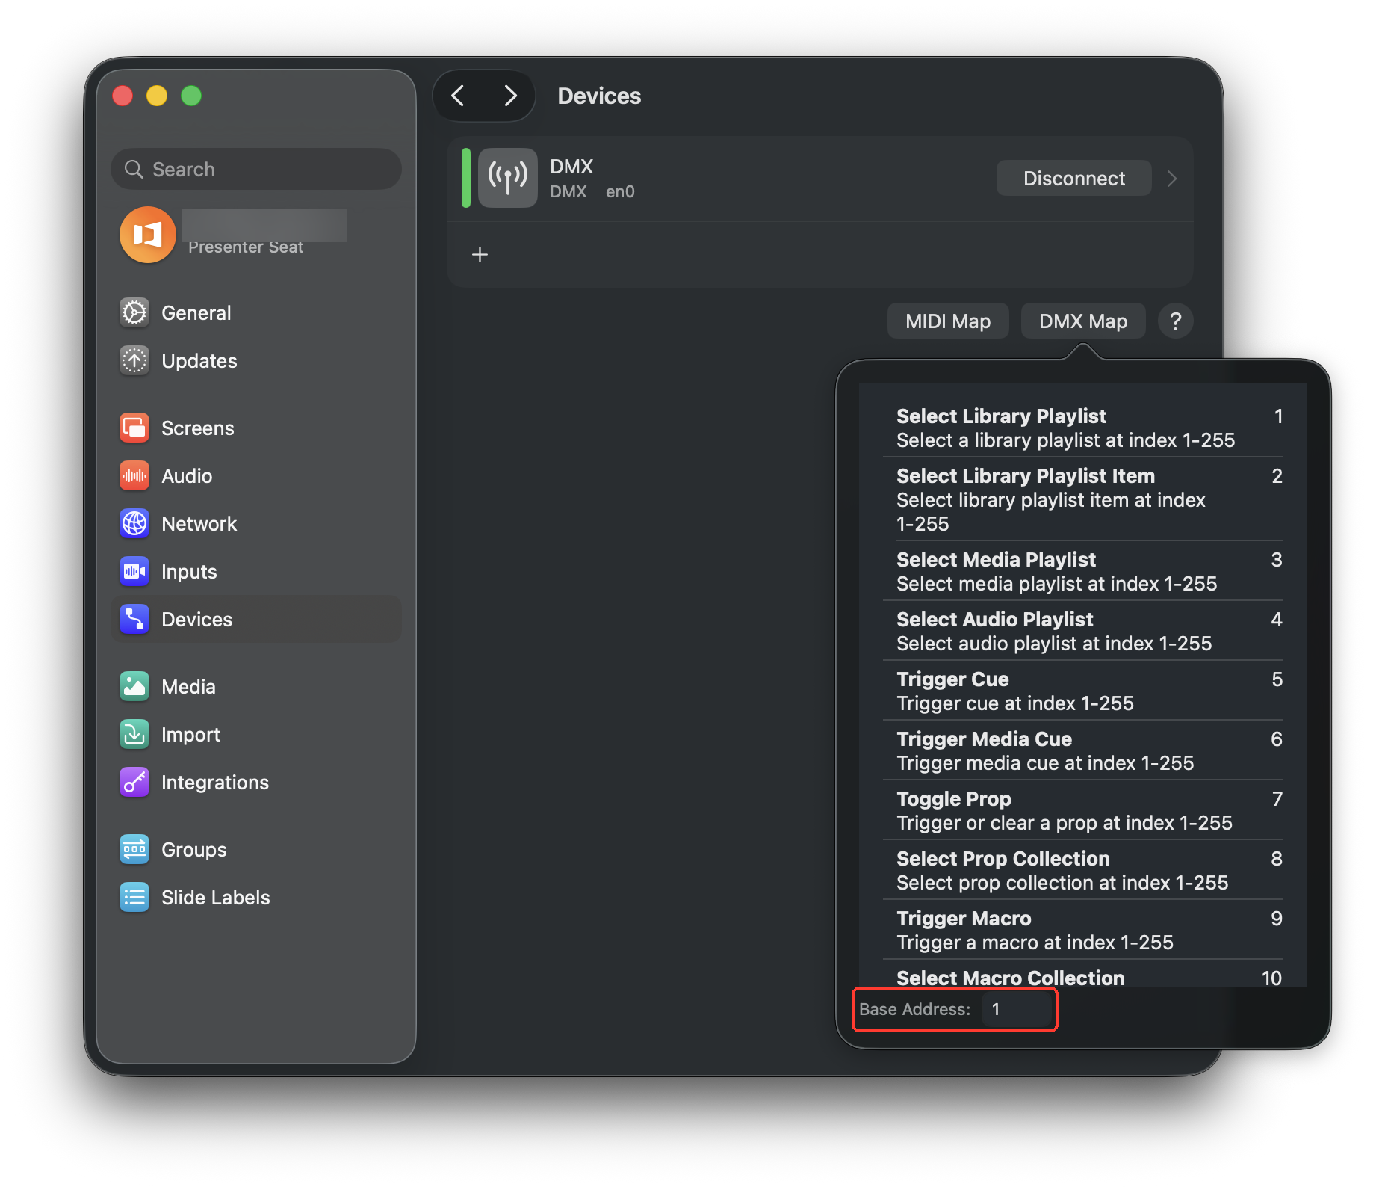
Task: Go forward with the right arrow
Action: [510, 96]
